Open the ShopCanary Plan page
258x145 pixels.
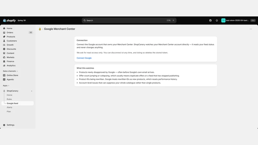tap(9, 111)
